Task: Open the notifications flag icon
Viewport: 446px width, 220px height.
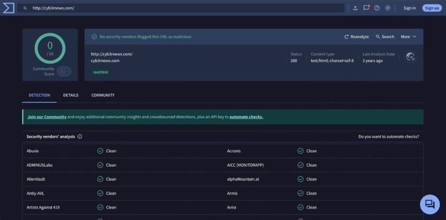Action: point(366,8)
